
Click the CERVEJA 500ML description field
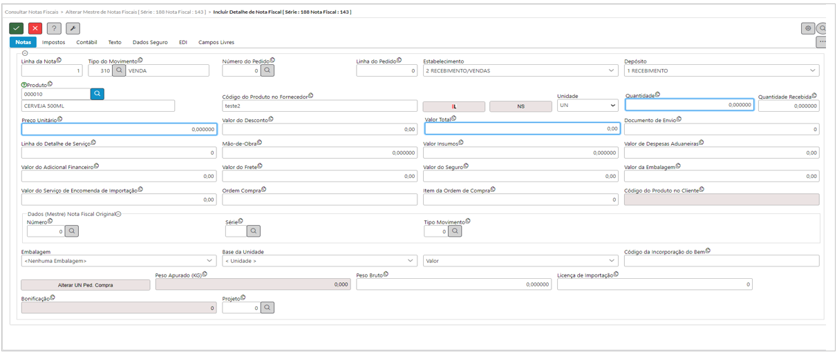[98, 106]
